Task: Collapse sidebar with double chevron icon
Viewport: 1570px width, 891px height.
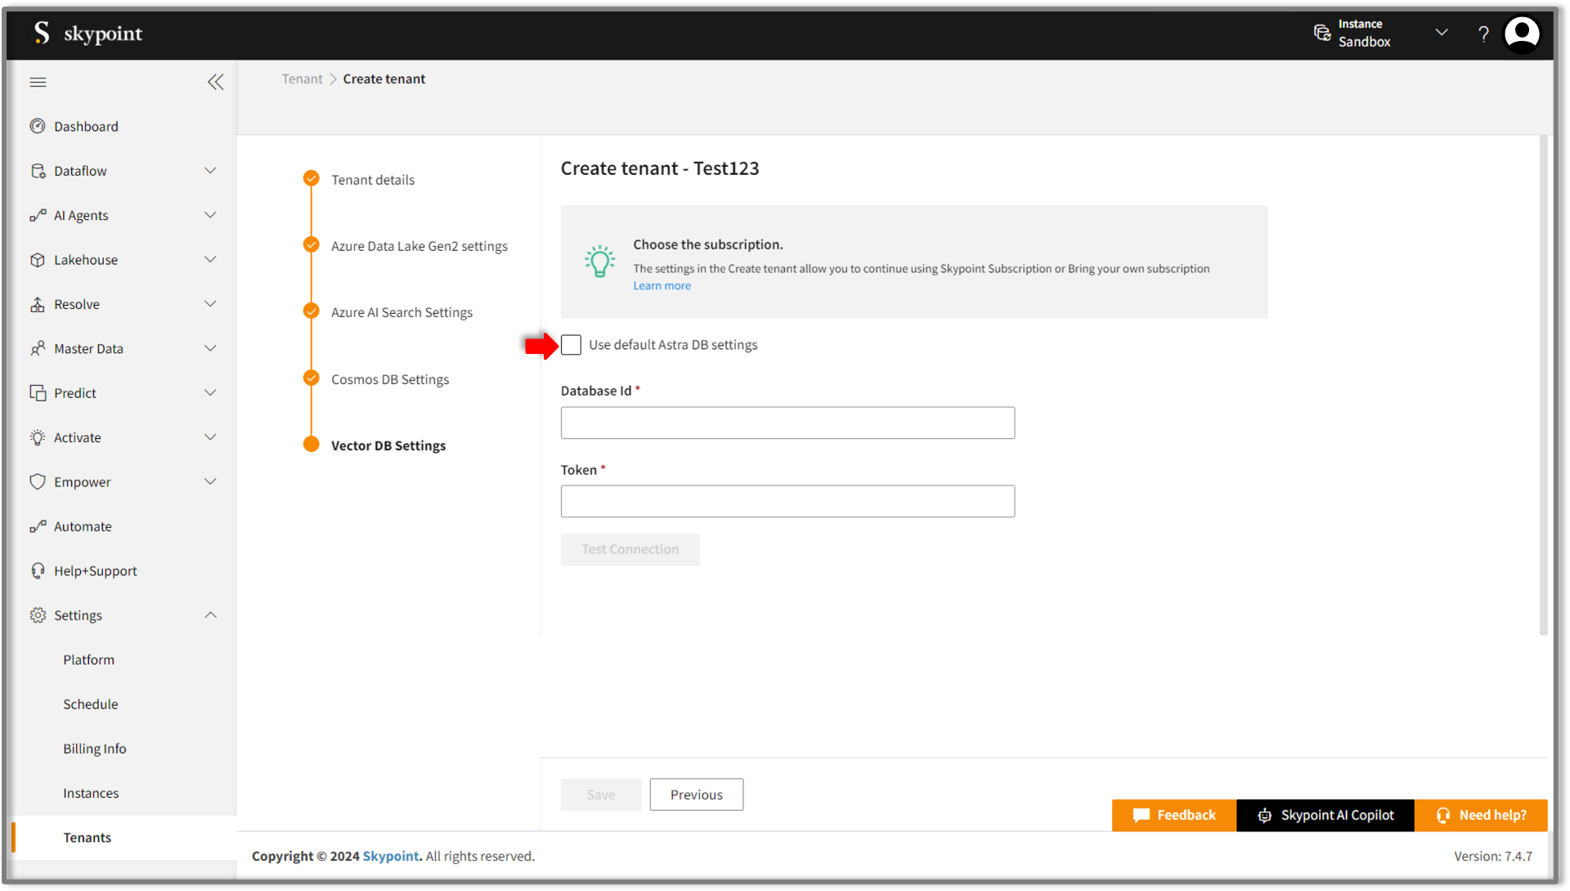Action: (215, 82)
